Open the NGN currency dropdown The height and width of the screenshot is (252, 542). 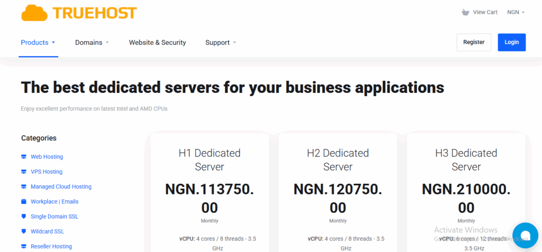click(x=516, y=13)
